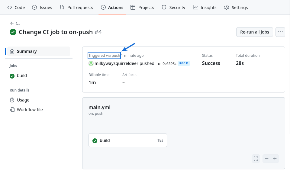Viewport: 290px width, 174px height.
Task: Open the Actions tab
Action: [112, 7]
